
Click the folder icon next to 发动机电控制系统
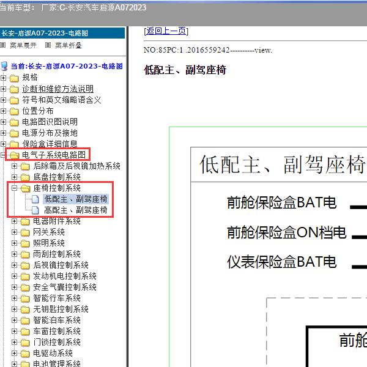25,276
